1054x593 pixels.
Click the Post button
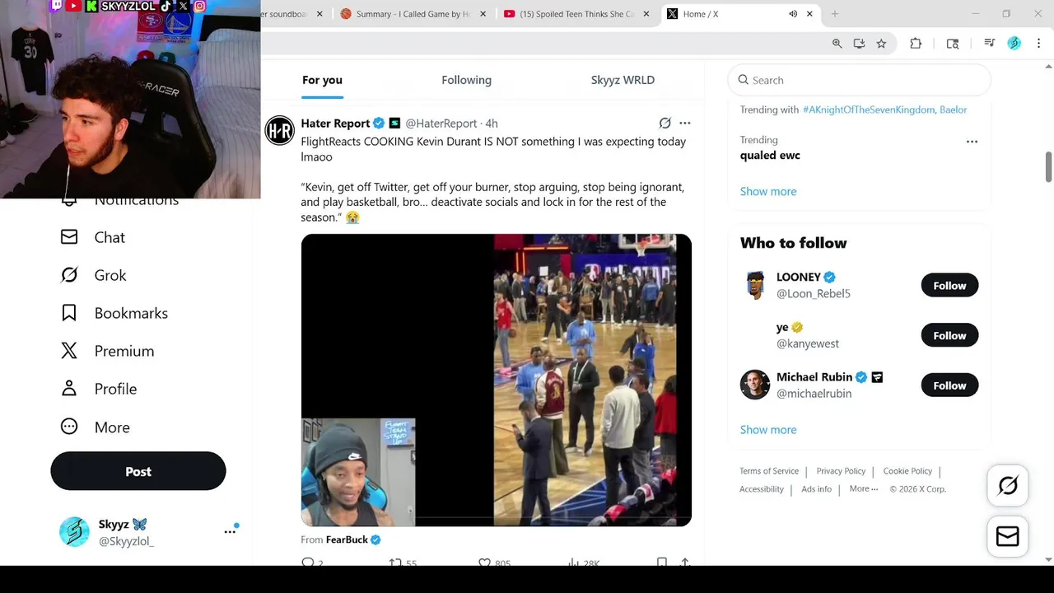tap(138, 471)
